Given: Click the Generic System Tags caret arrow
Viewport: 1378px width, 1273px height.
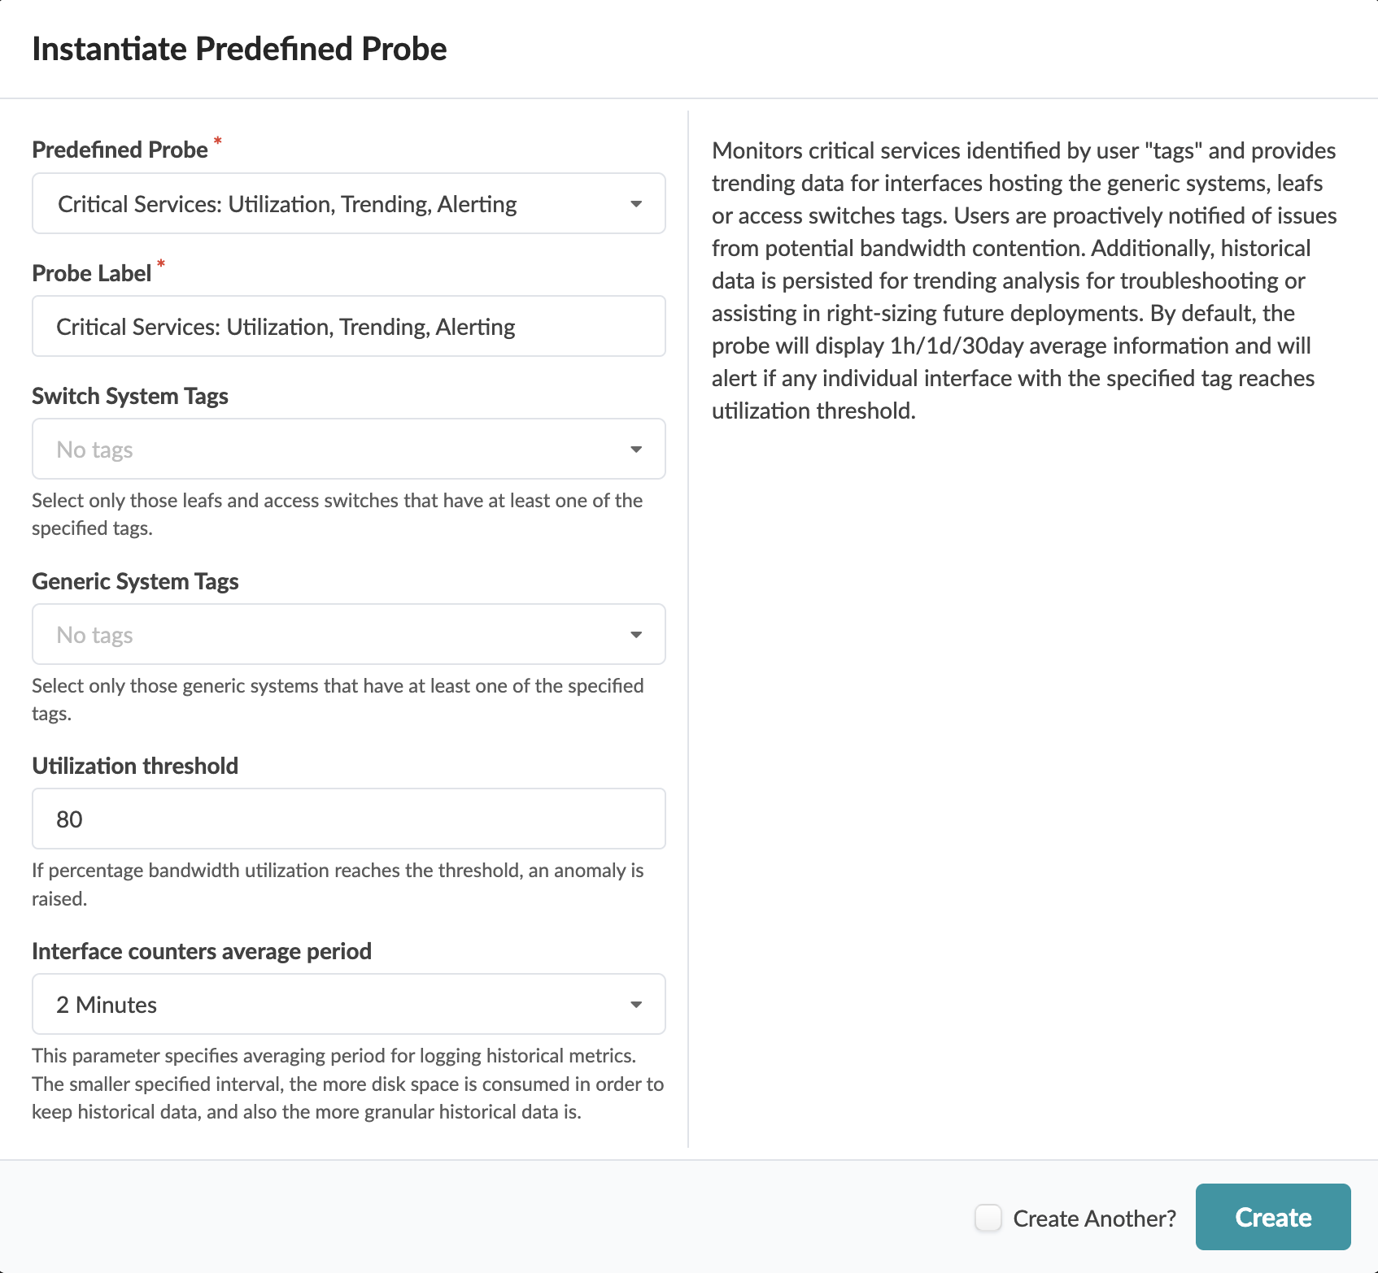Looking at the screenshot, I should 636,635.
